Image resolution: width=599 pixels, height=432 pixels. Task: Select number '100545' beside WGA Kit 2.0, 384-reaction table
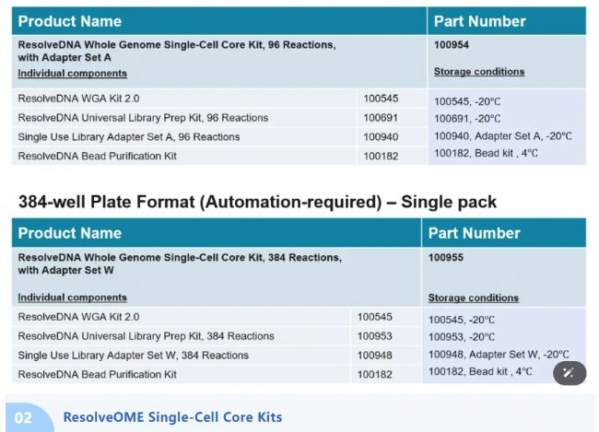[374, 317]
